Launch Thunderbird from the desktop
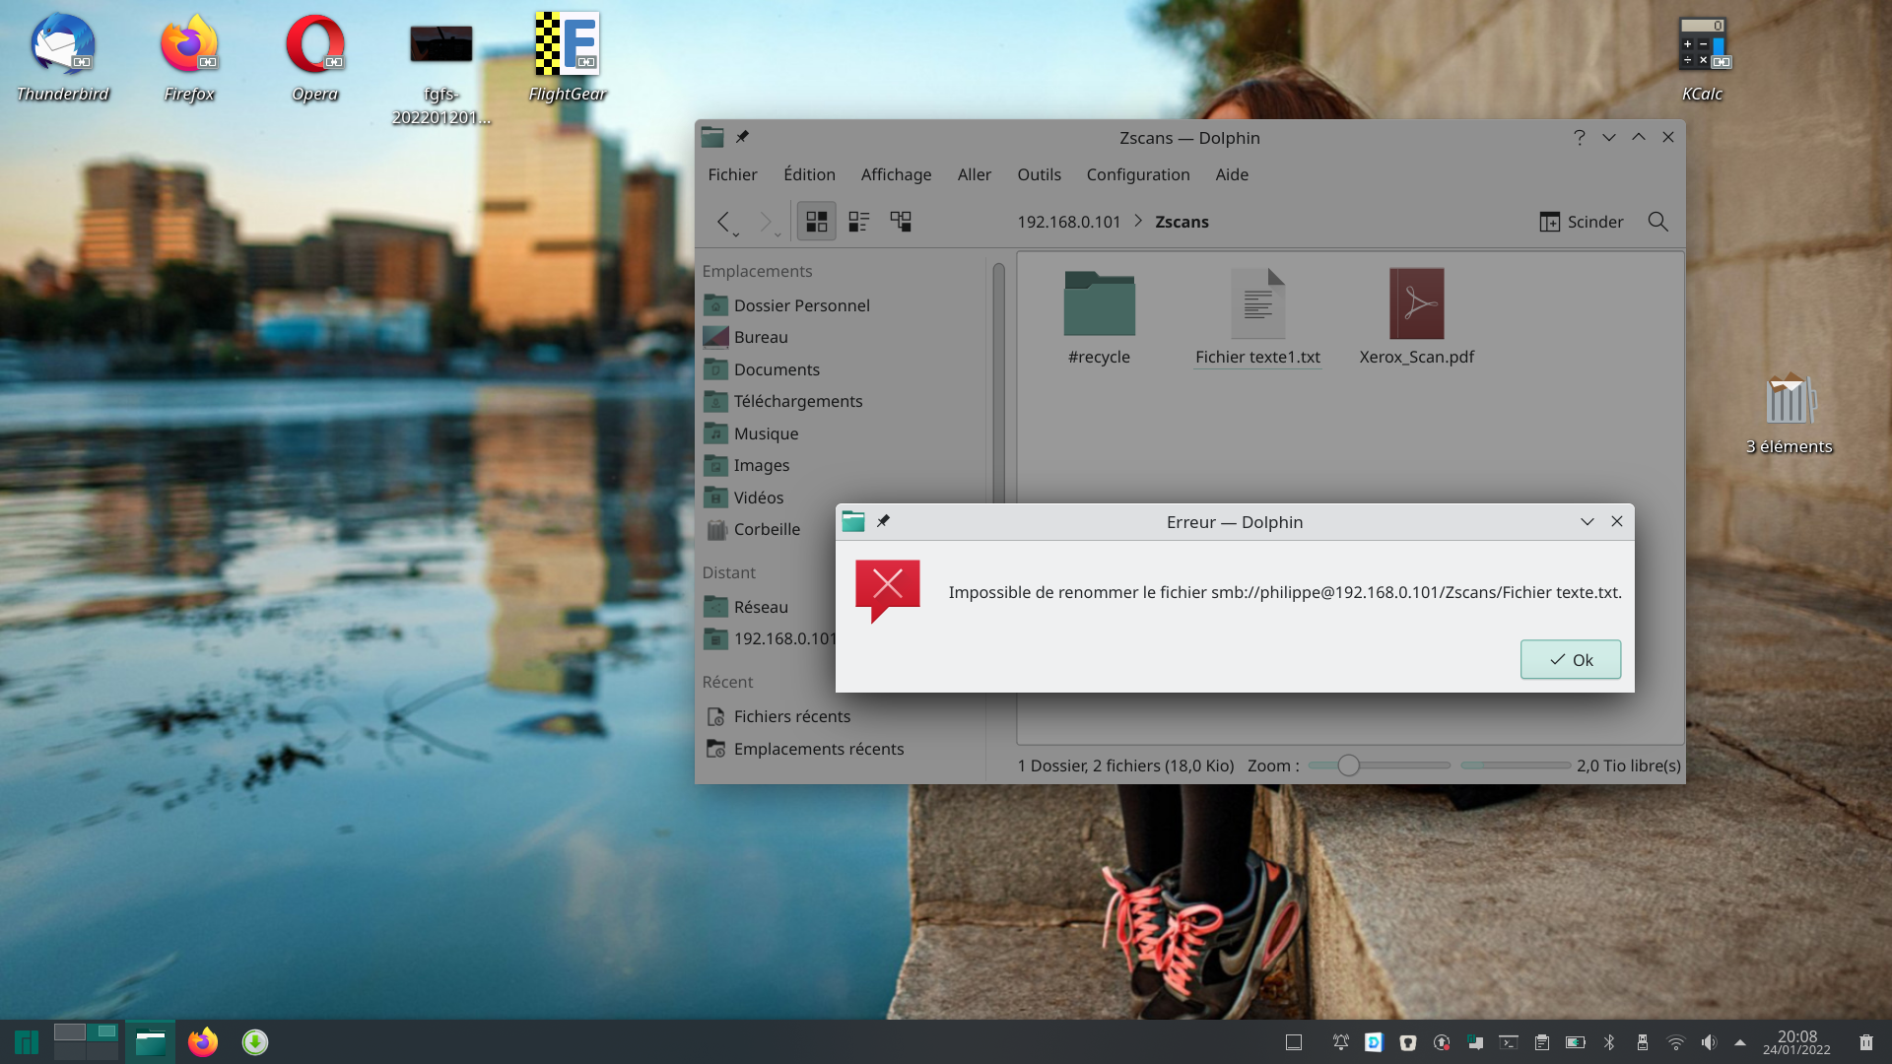This screenshot has height=1064, width=1892. (x=63, y=45)
